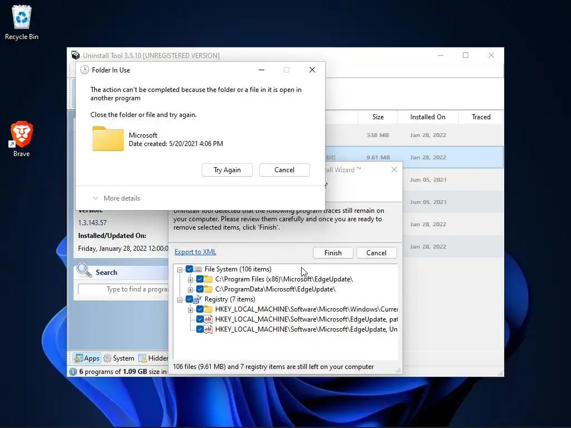Click the Uninstall Tool app icon in title bar
571x428 pixels.
coord(75,55)
